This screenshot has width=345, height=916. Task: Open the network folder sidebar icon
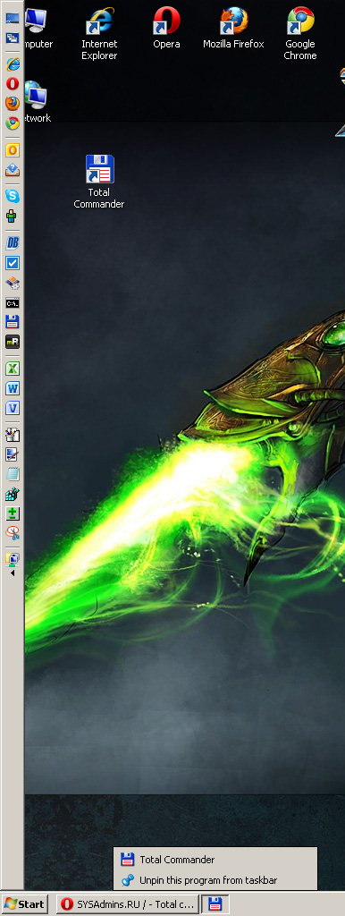[x=13, y=559]
